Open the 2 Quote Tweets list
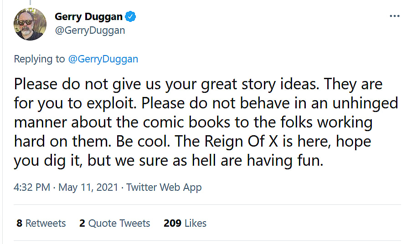 114,223
